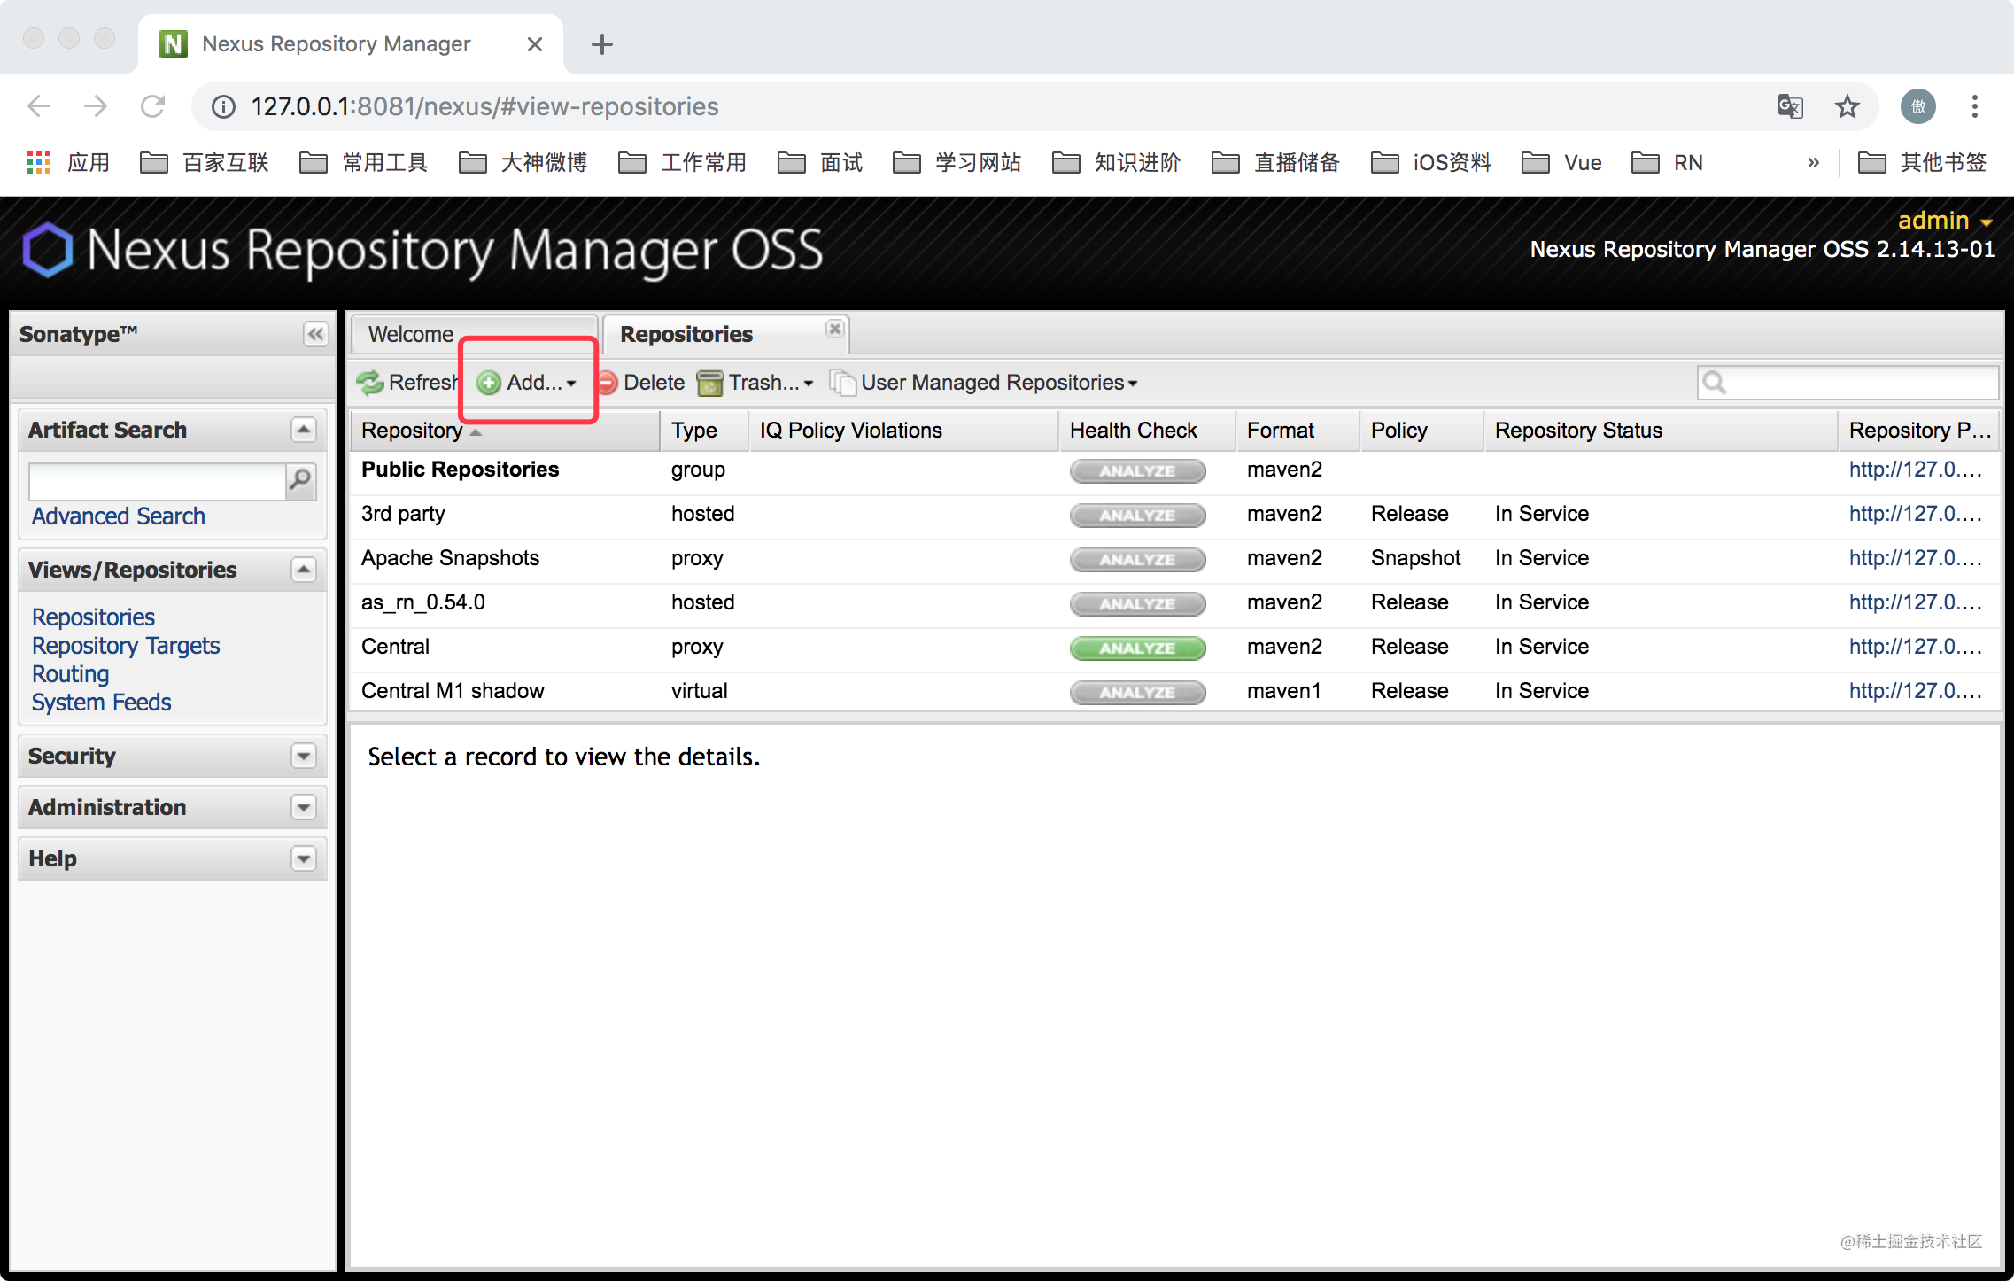The width and height of the screenshot is (2014, 1281).
Task: Open Chrome three-dot menu
Action: tap(1974, 107)
